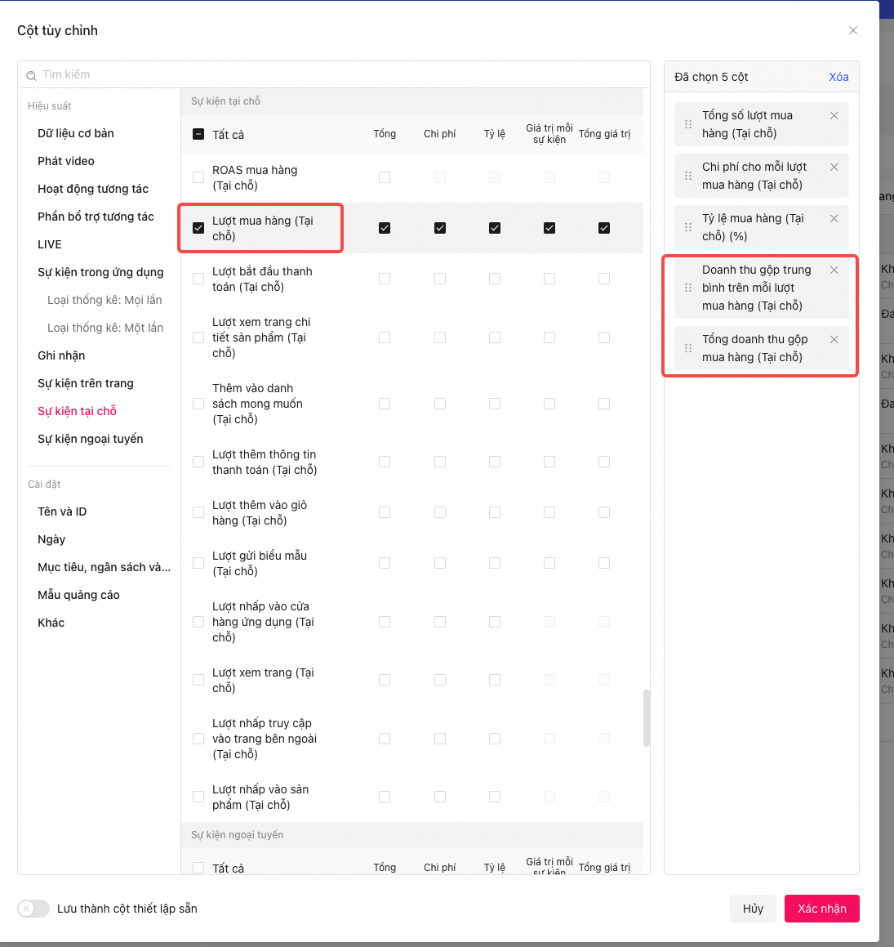Check Lượt gửi biểu mẫu (Tại chỗ) row
This screenshot has width=894, height=947.
pos(198,564)
